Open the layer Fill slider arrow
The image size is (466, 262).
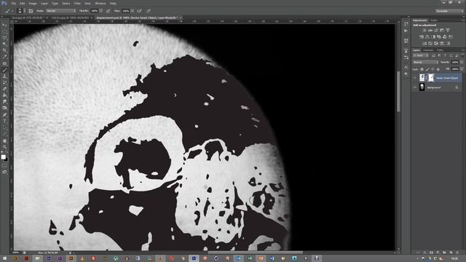tap(462, 69)
